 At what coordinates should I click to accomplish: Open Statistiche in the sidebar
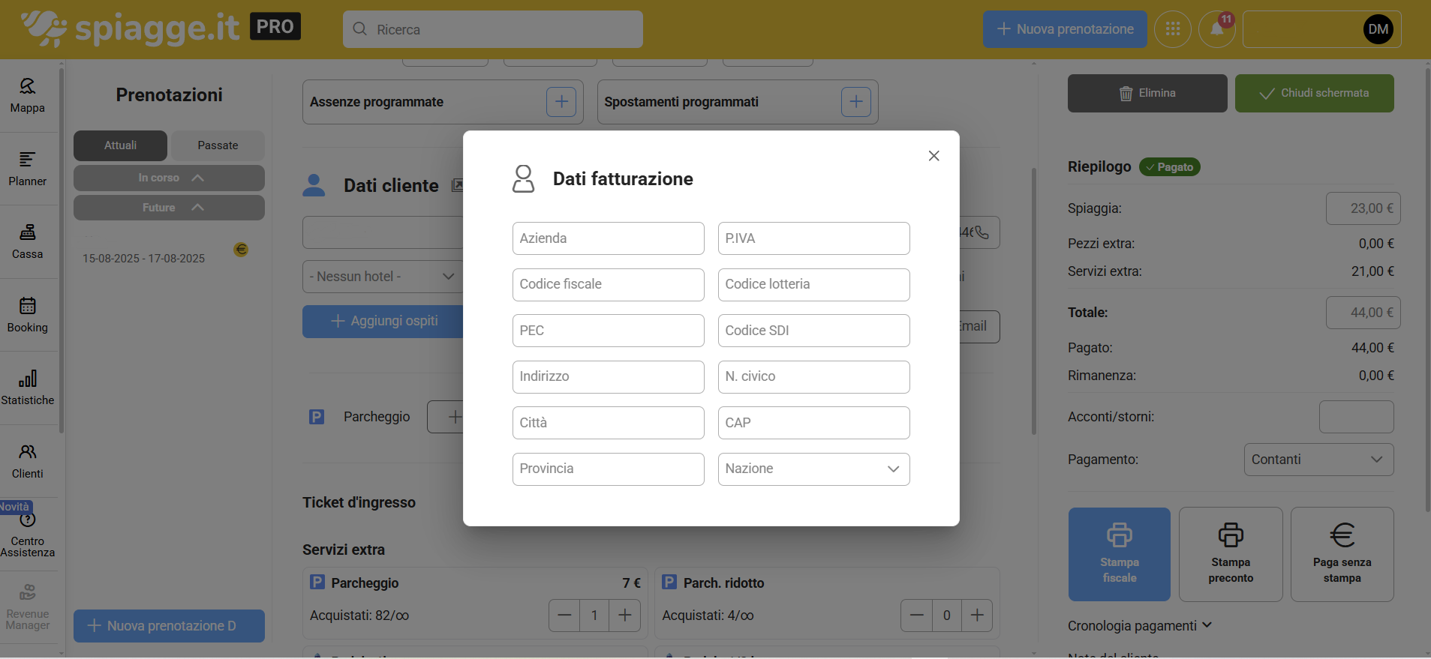click(x=28, y=388)
